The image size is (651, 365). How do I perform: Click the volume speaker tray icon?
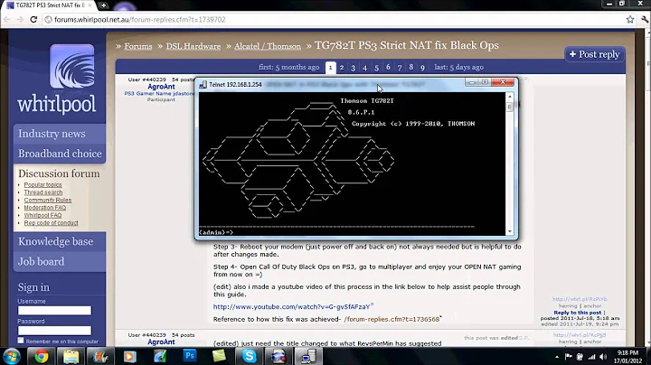[603, 357]
